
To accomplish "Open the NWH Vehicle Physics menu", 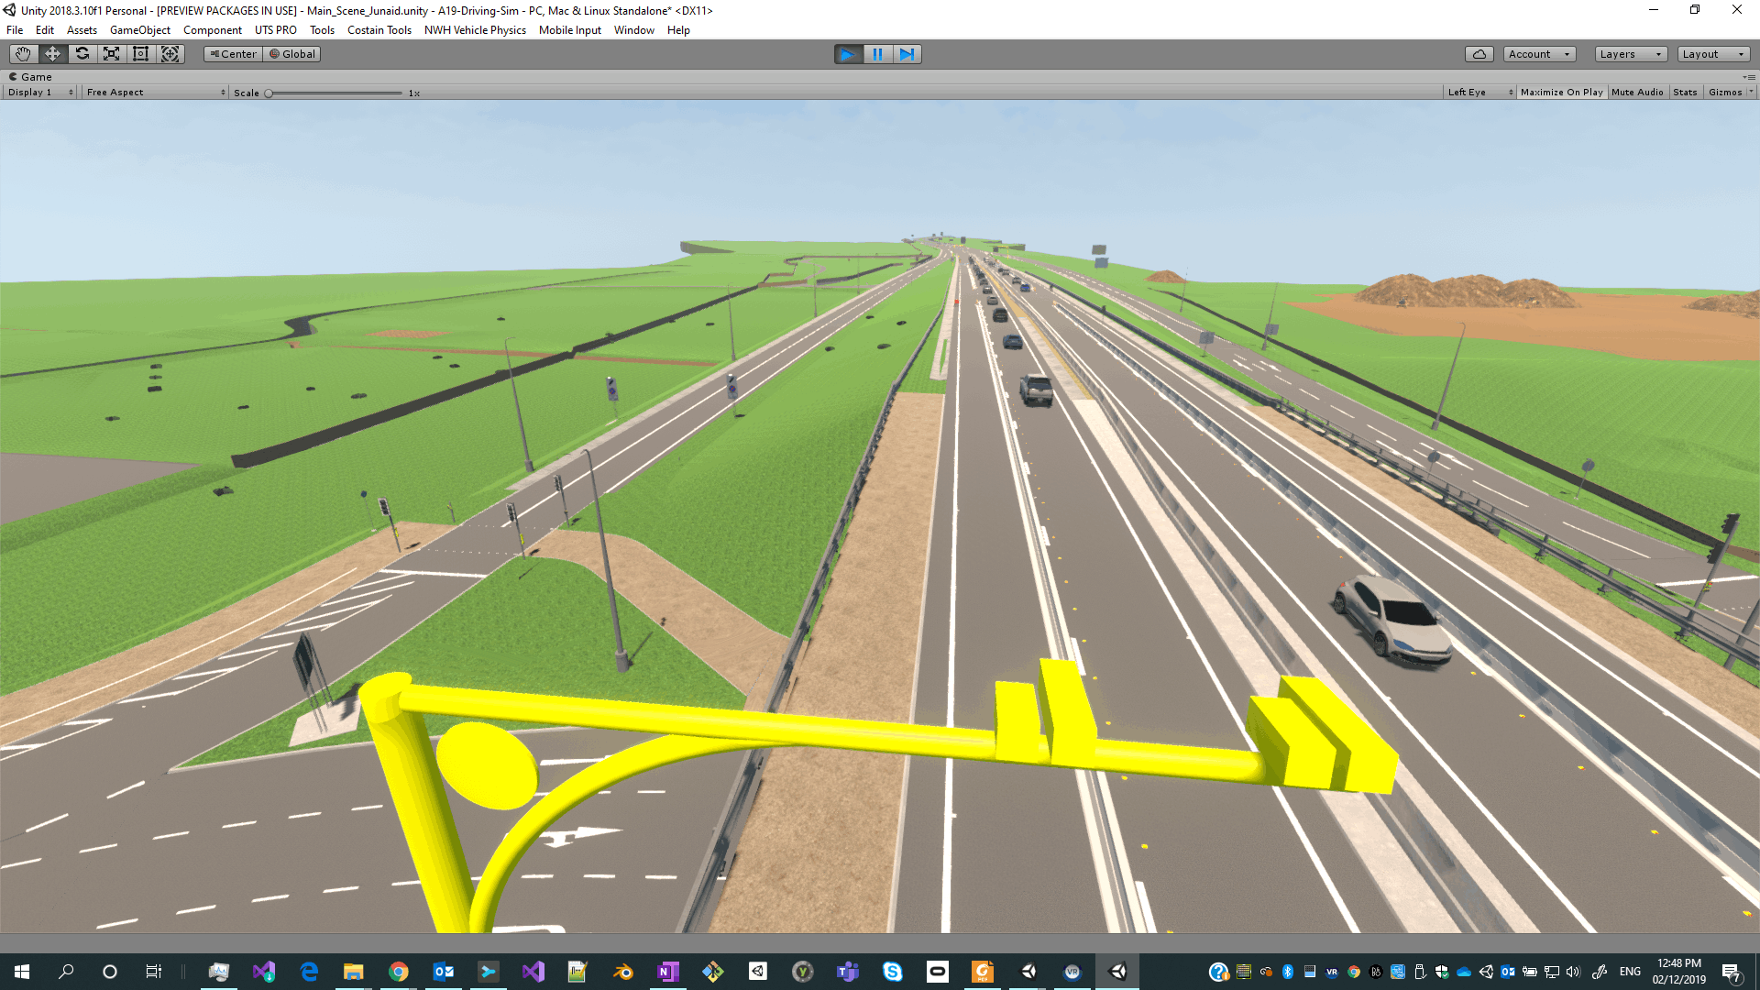I will (475, 30).
